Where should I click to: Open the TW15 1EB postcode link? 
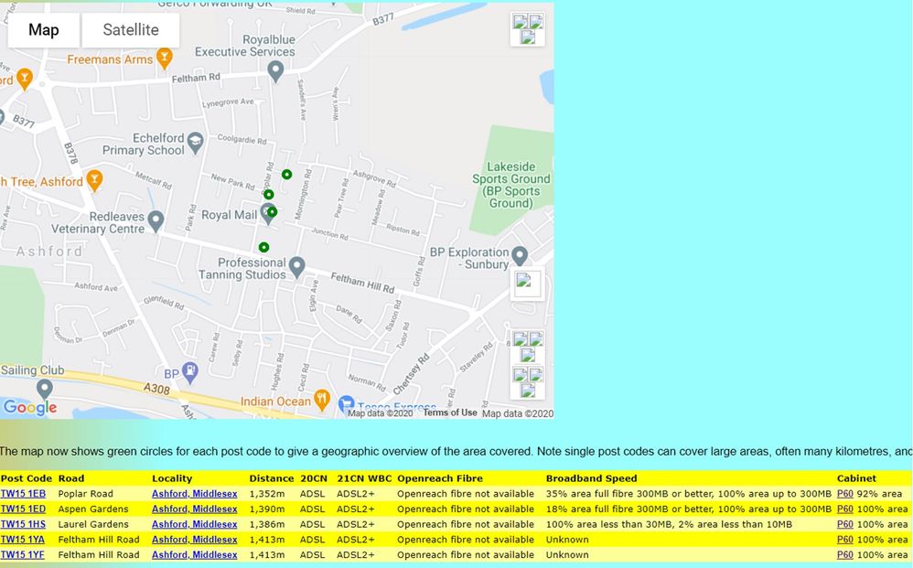(23, 494)
